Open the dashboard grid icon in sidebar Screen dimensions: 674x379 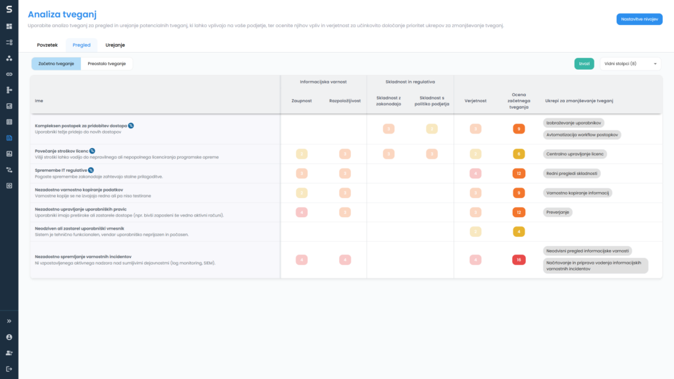[9, 26]
